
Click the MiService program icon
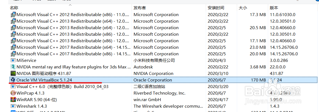13,60
